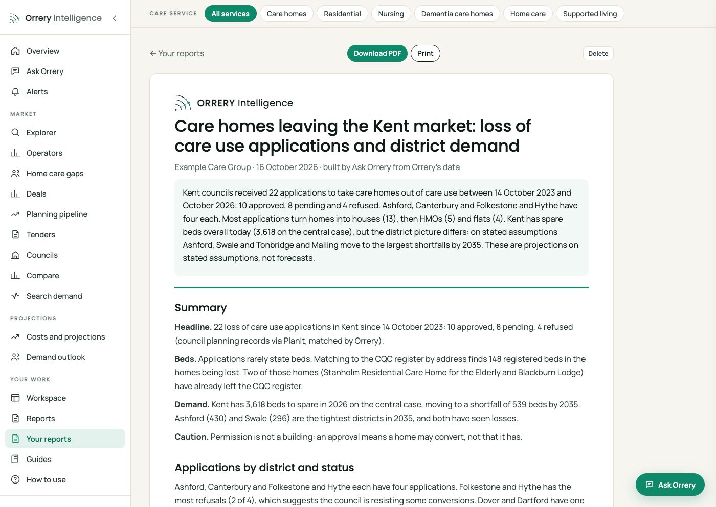Filter by Care homes
The width and height of the screenshot is (716, 507).
[x=286, y=14]
